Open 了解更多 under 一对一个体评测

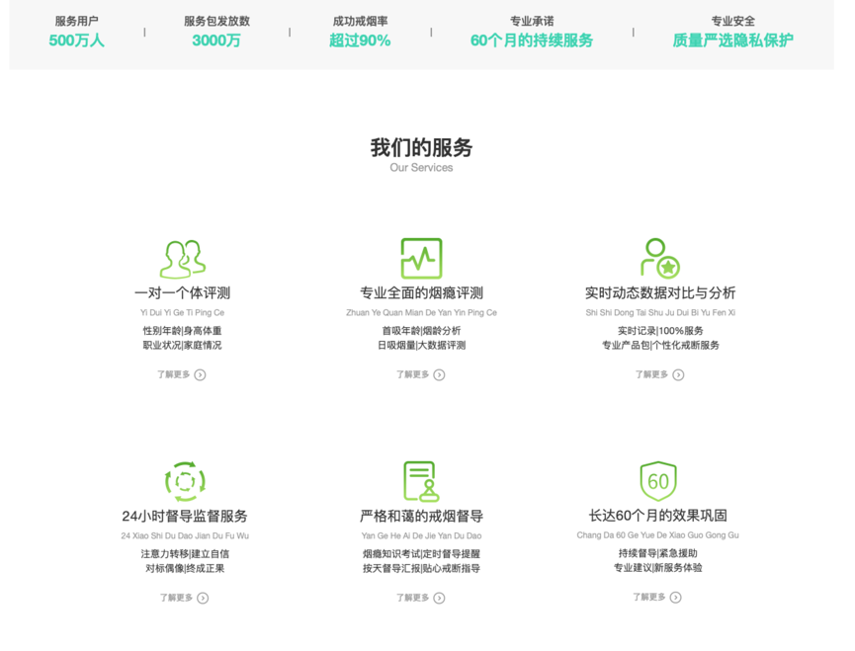tap(182, 374)
